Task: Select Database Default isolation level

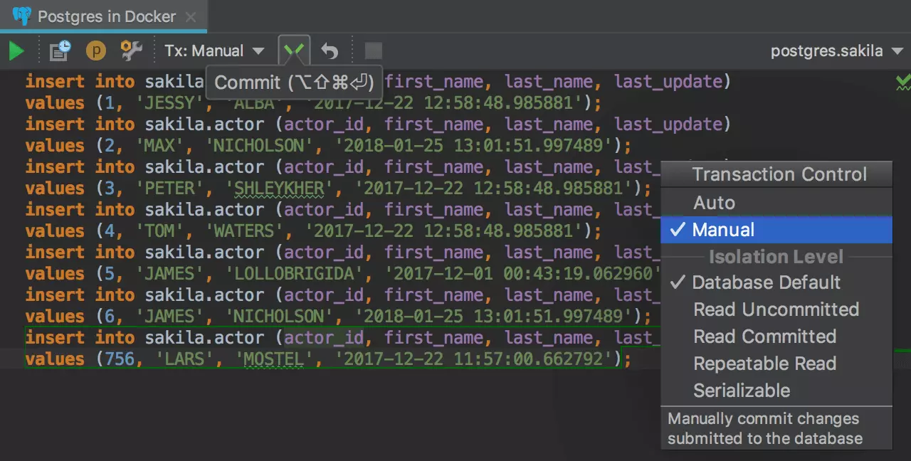Action: pos(766,282)
